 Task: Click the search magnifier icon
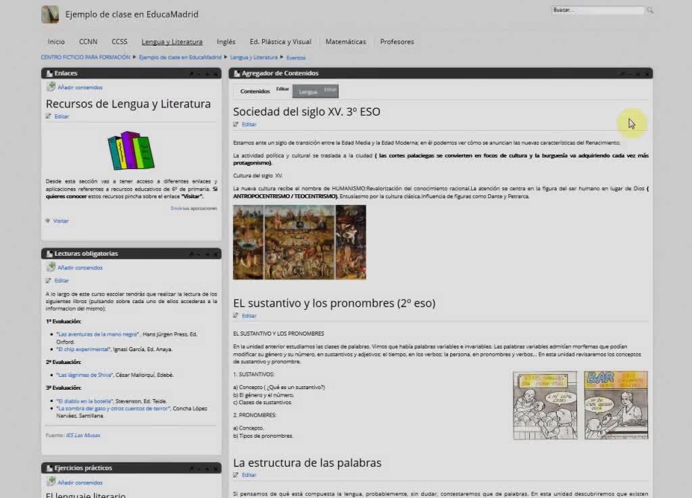coord(650,10)
